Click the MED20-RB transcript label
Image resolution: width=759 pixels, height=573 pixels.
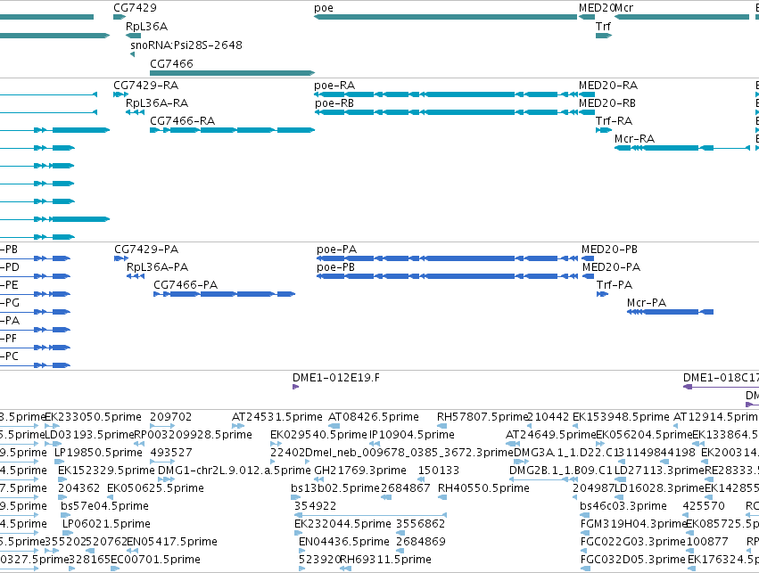[607, 103]
